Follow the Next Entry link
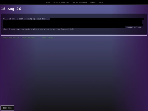The image size is (148, 111). (x=49, y=38)
